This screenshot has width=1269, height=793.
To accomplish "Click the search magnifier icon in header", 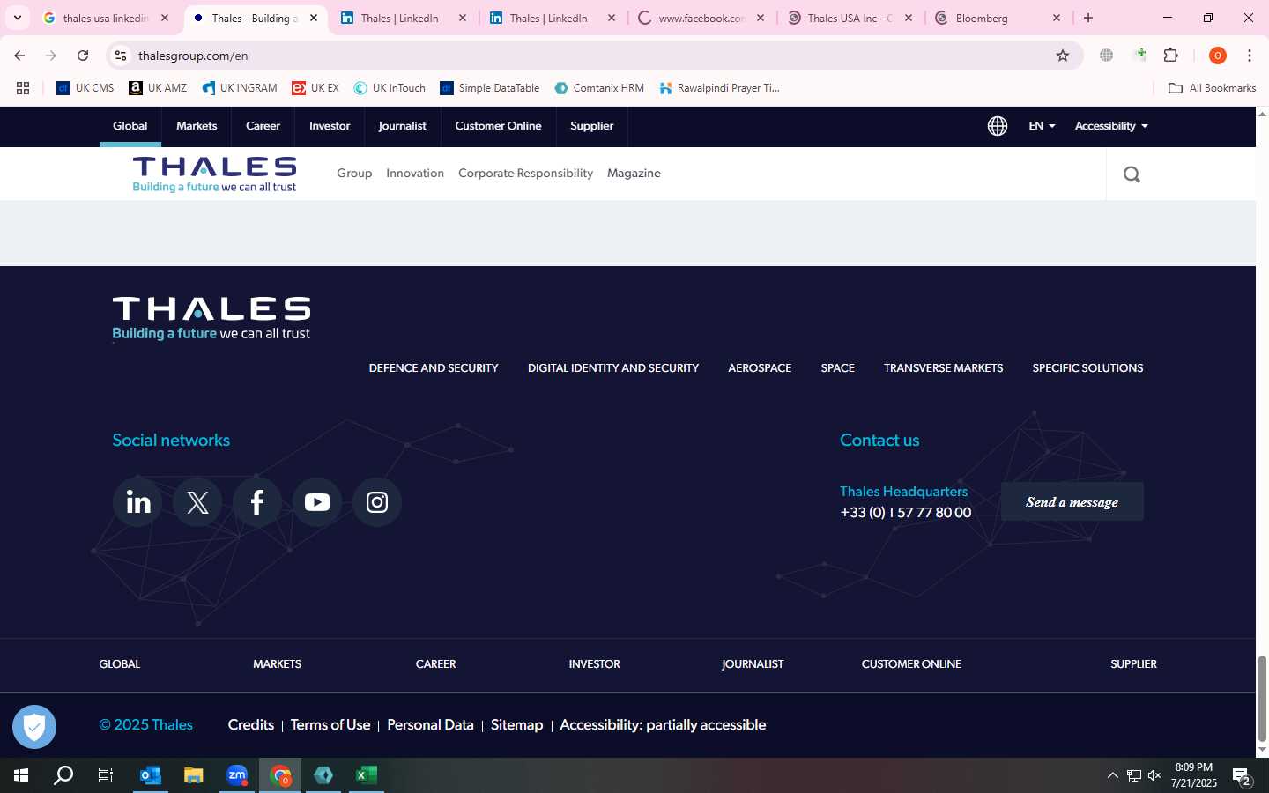I will click(x=1132, y=174).
